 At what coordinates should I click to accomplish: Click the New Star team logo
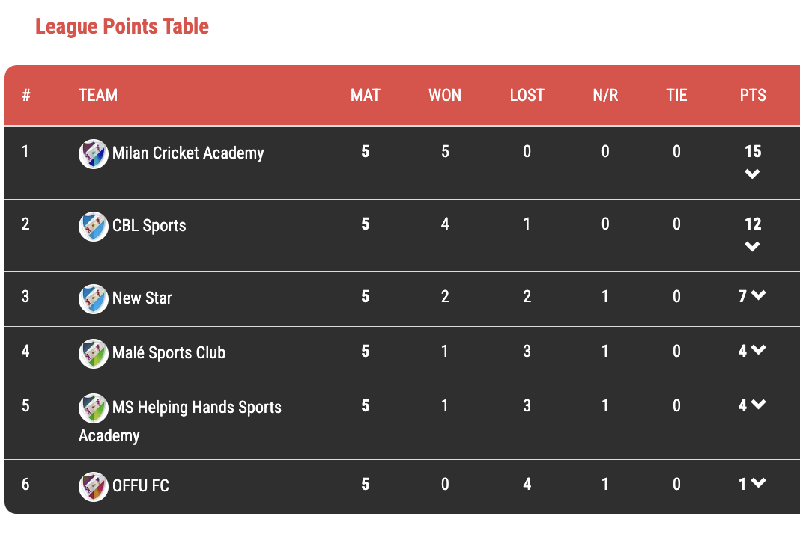tap(94, 299)
